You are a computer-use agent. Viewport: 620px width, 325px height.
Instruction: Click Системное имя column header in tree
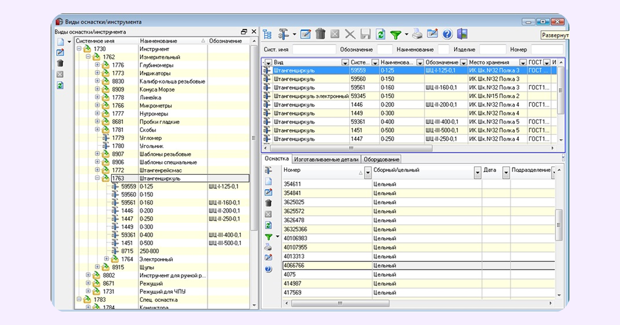106,41
